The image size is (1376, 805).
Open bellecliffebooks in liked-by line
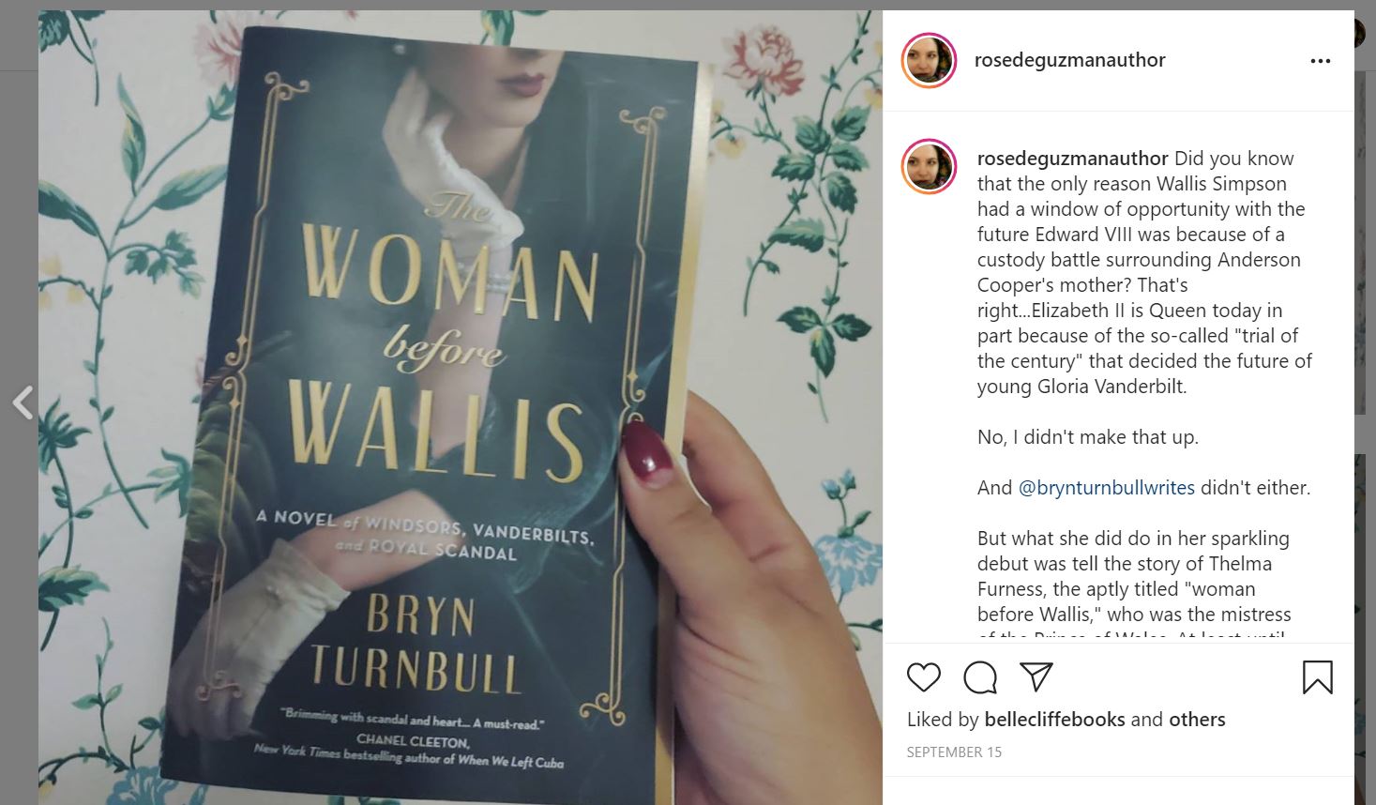pyautogui.click(x=1054, y=720)
